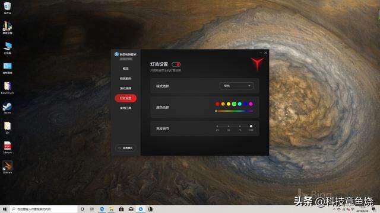Open the 3dmark PDF file icon
Viewport: 380px width, 213px height.
pyautogui.click(x=8, y=147)
